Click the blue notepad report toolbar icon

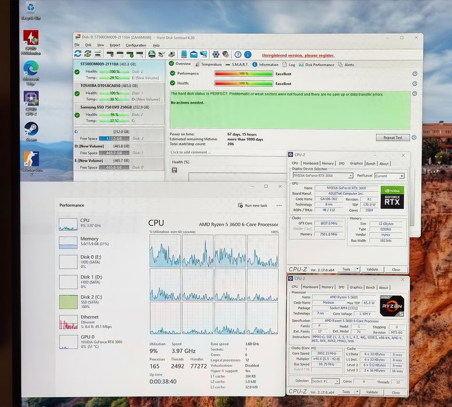[184, 54]
